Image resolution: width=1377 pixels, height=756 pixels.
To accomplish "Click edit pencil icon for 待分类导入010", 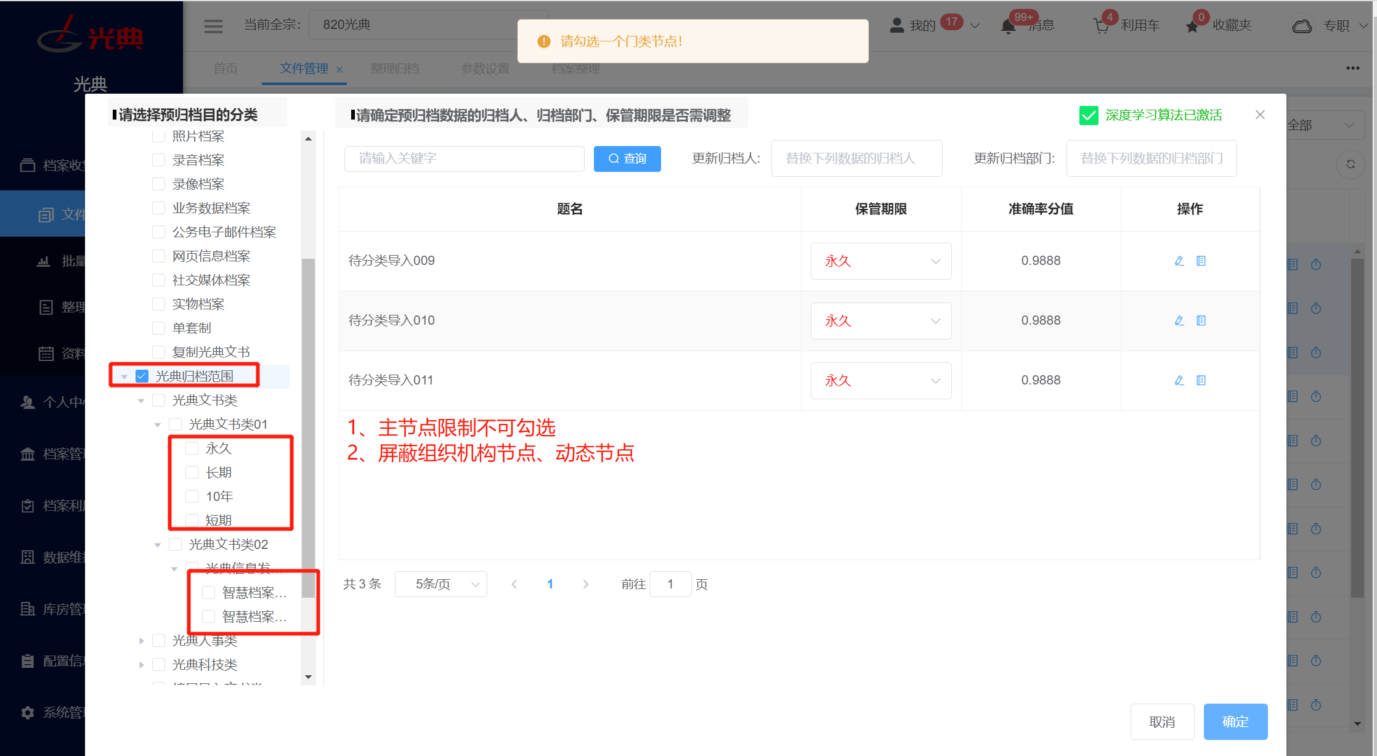I will (1179, 320).
